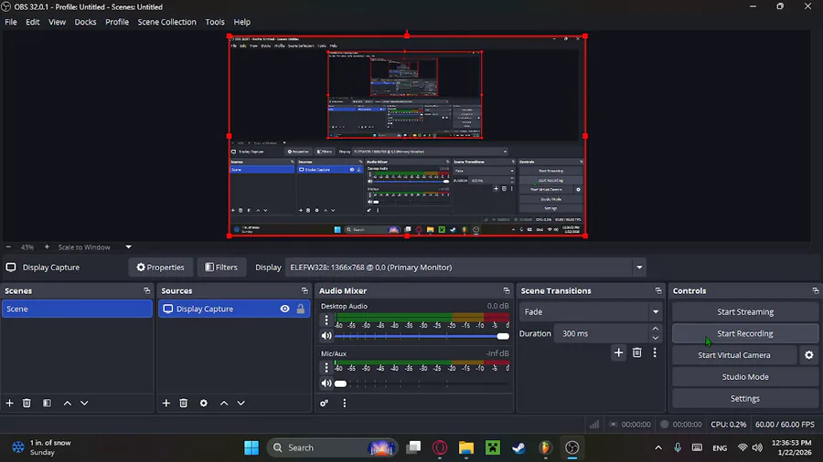
Task: Click Start Virtual Camera button
Action: [733, 355]
